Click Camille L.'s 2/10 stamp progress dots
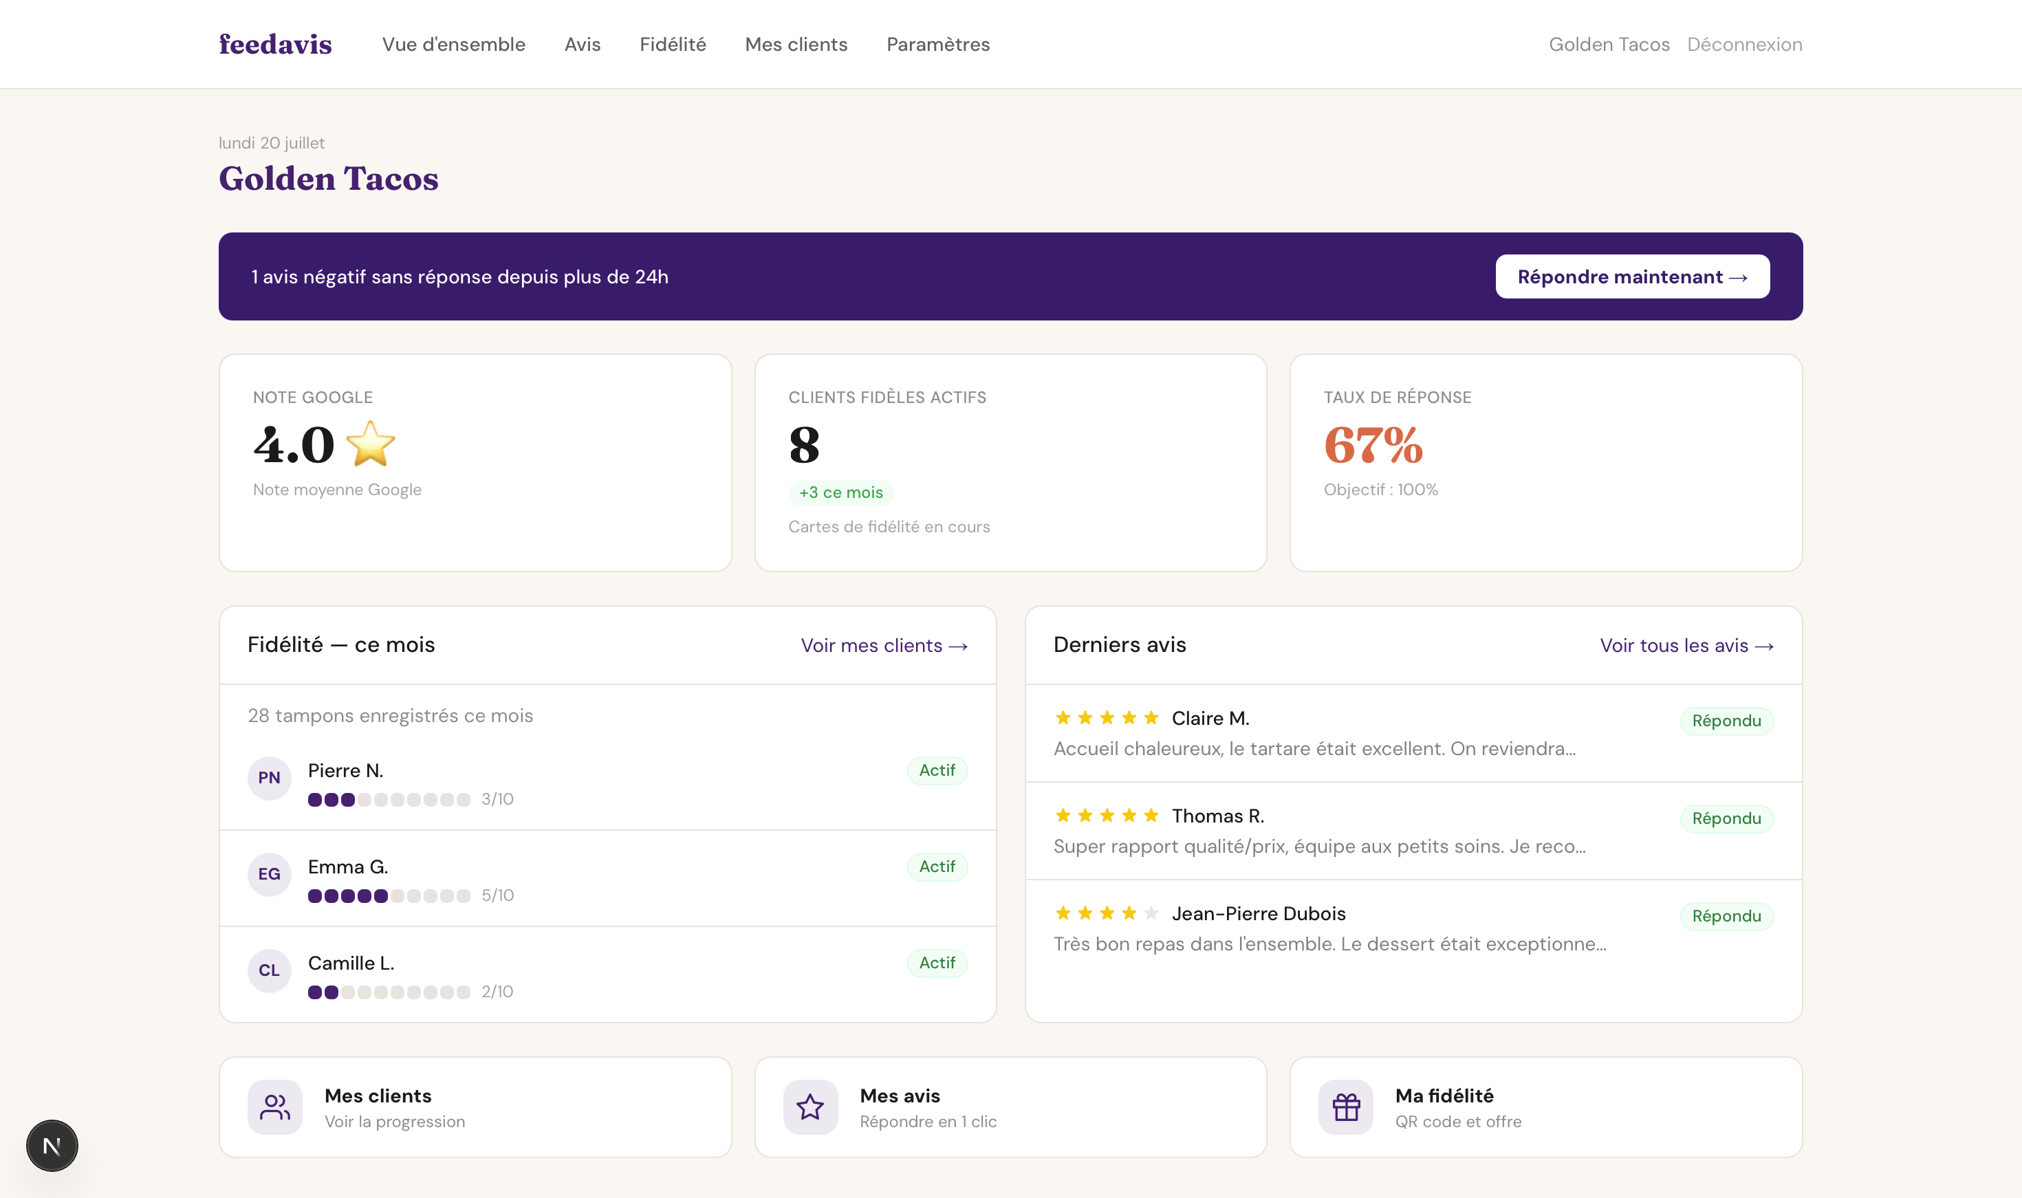The image size is (2022, 1198). (x=389, y=991)
